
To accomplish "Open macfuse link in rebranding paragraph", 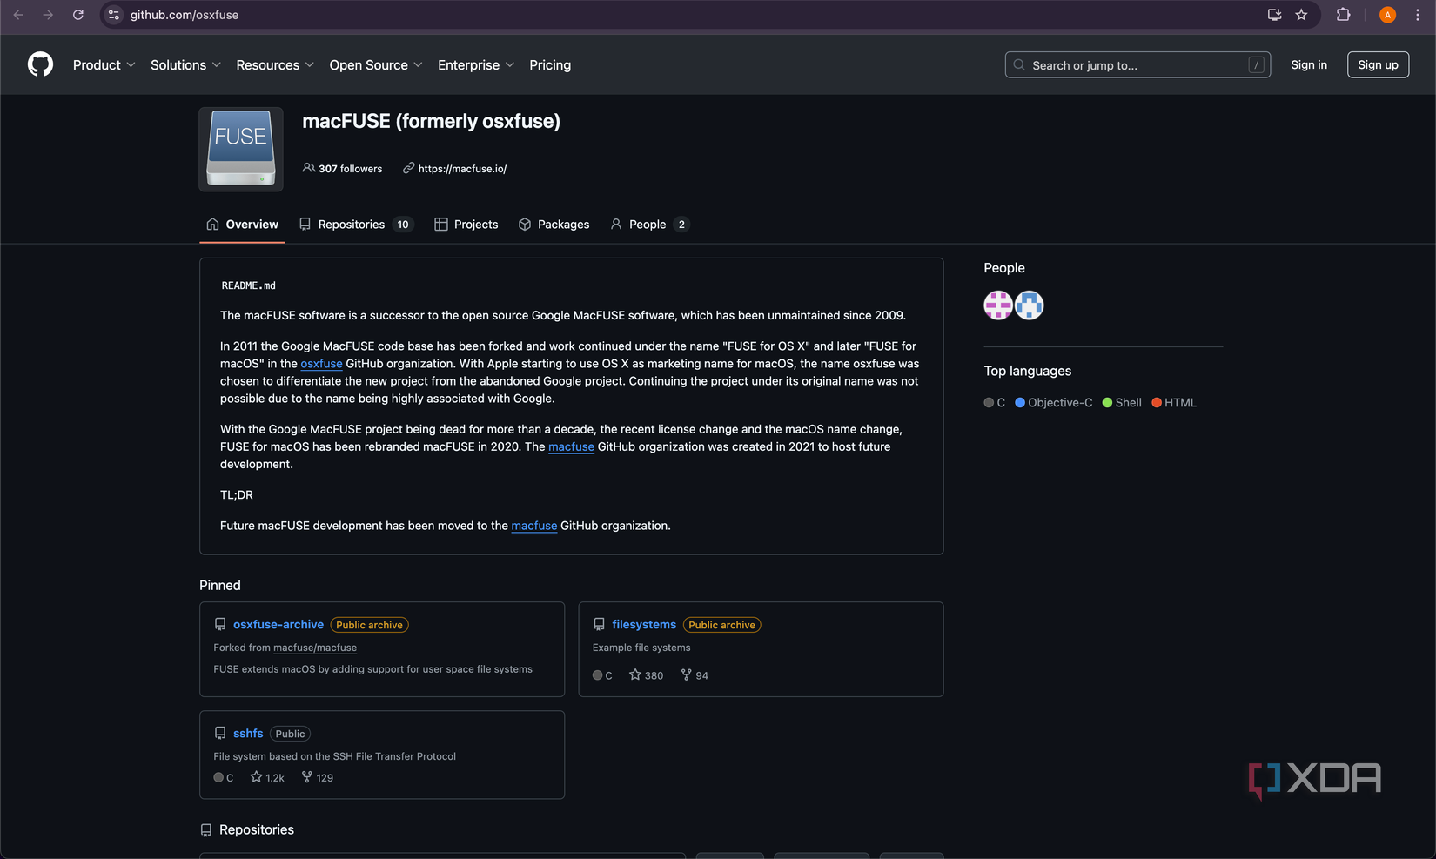I will click(571, 446).
